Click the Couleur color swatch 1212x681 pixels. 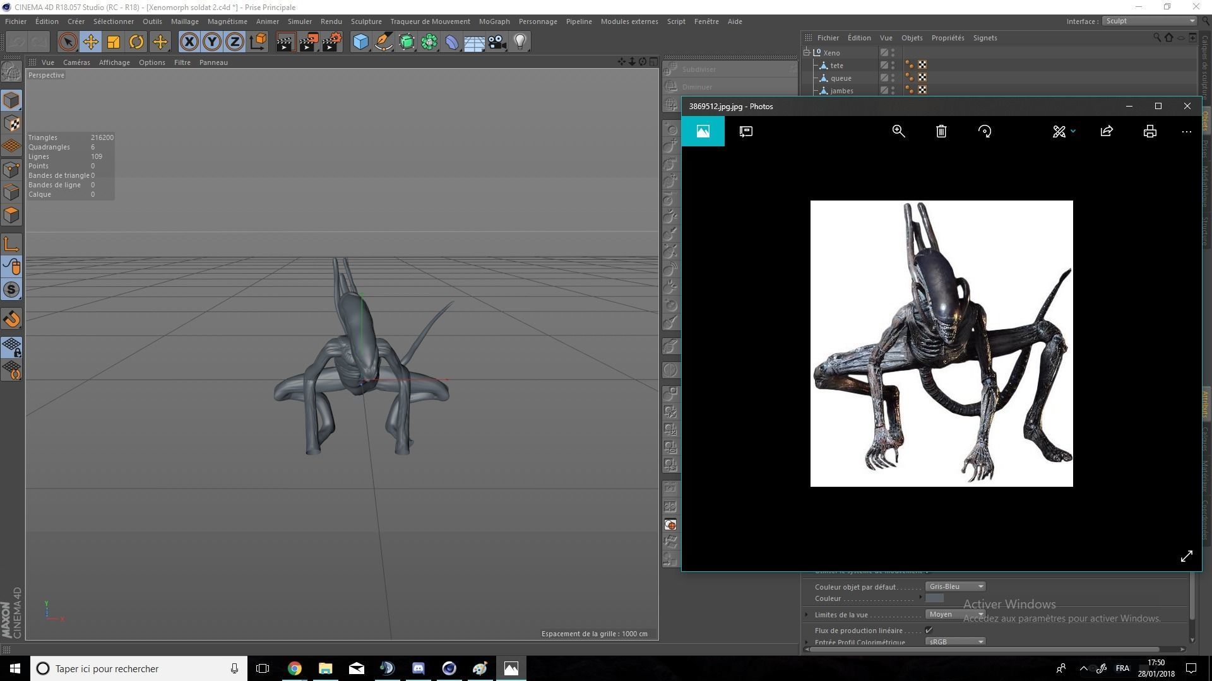pyautogui.click(x=934, y=598)
